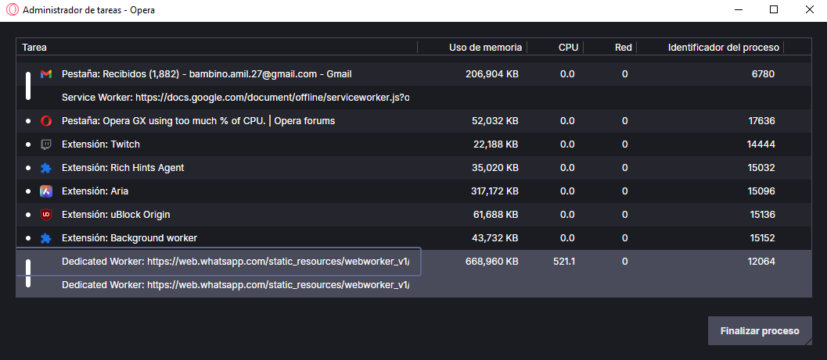Maximize the Administrador de tareas window

pyautogui.click(x=774, y=10)
